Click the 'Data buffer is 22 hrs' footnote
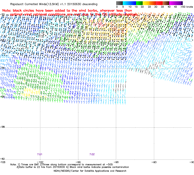This screenshot has height=175, width=194. (x=73, y=167)
